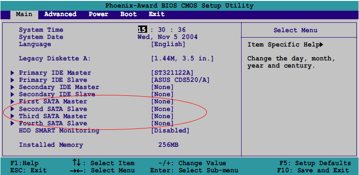
Task: Click arrow beside Fourth SATA Slave
Action: (13, 124)
